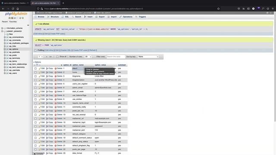Open the Browse tab
The height and width of the screenshot is (155, 276).
(x=40, y=17)
